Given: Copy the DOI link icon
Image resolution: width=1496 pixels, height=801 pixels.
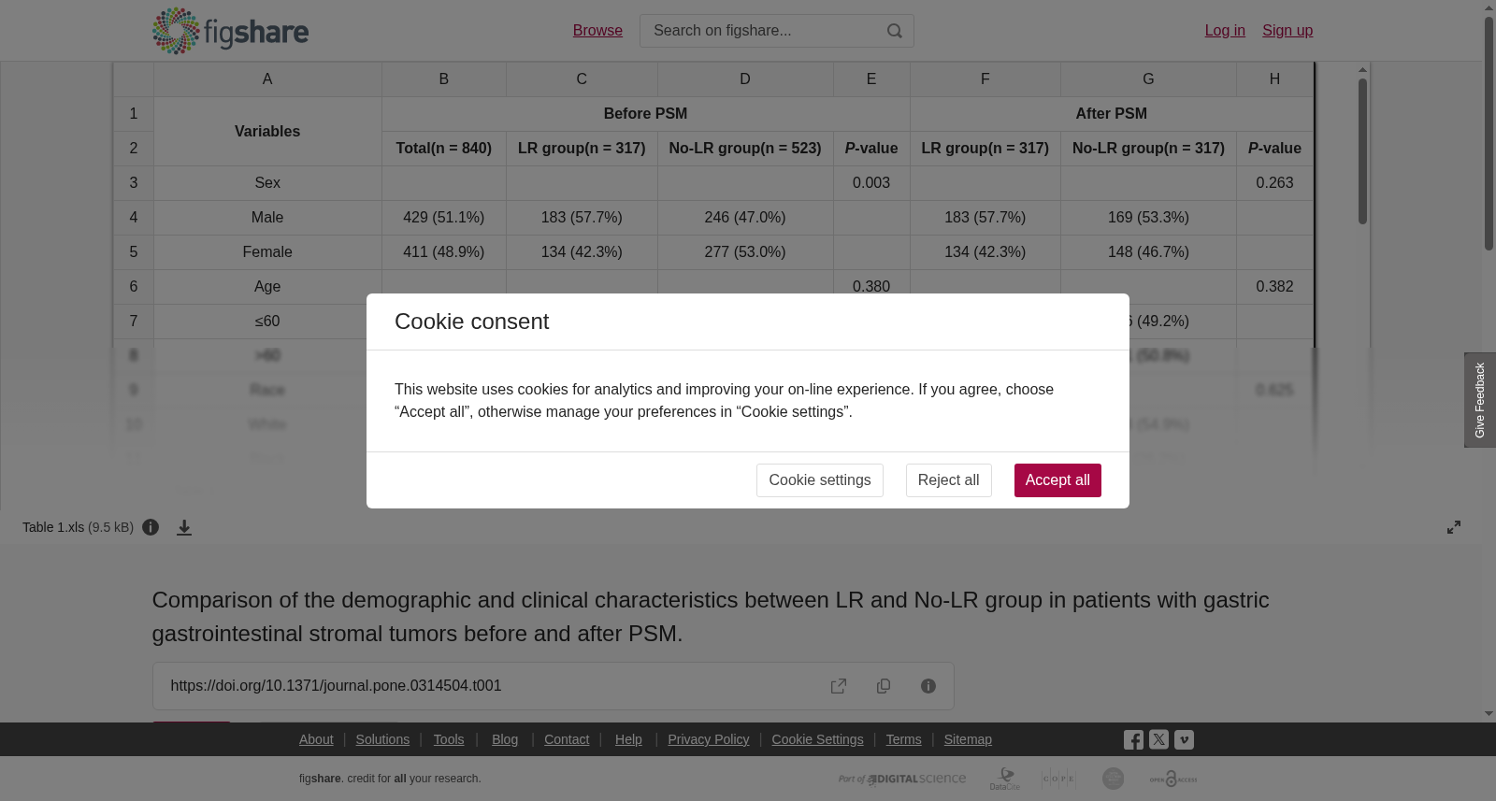Looking at the screenshot, I should click(x=884, y=686).
